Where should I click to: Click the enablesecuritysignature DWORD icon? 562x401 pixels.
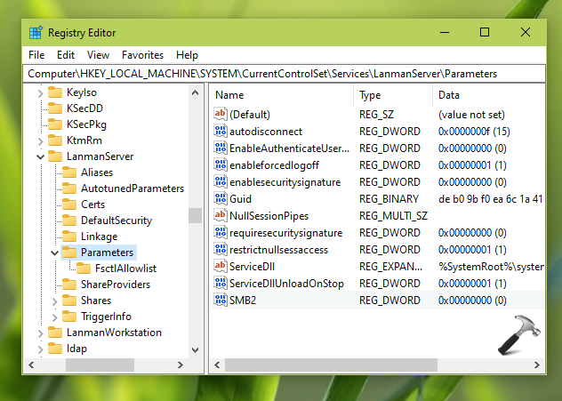pos(220,181)
